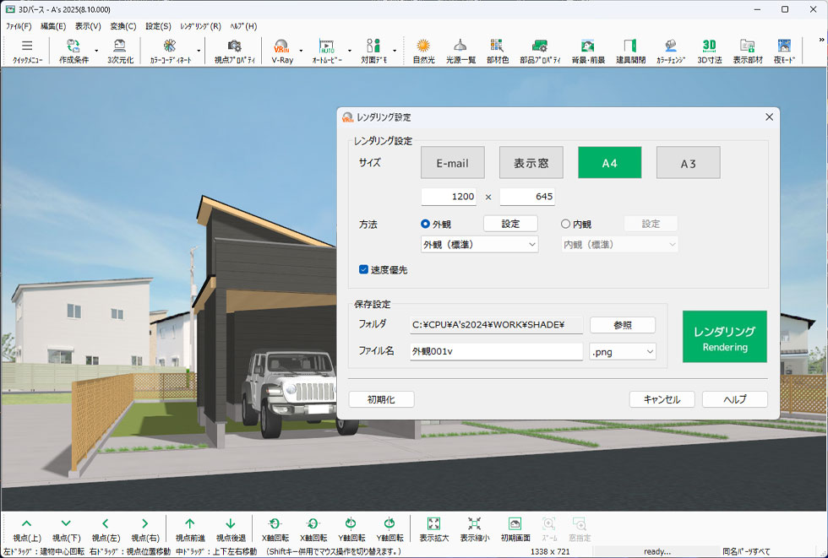
Task: Start the オートムービー tool
Action: click(x=327, y=51)
